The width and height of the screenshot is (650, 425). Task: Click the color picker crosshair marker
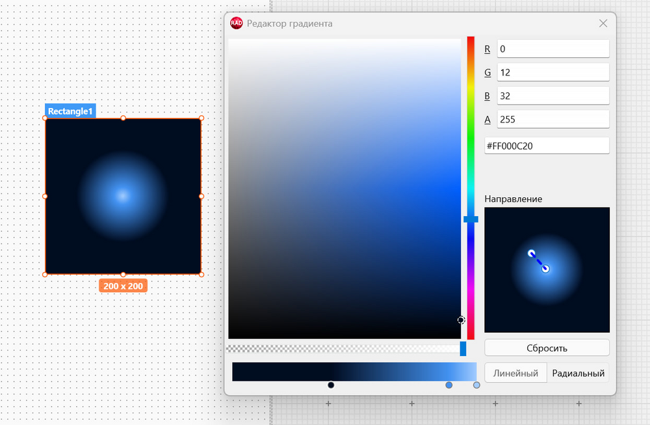click(461, 320)
